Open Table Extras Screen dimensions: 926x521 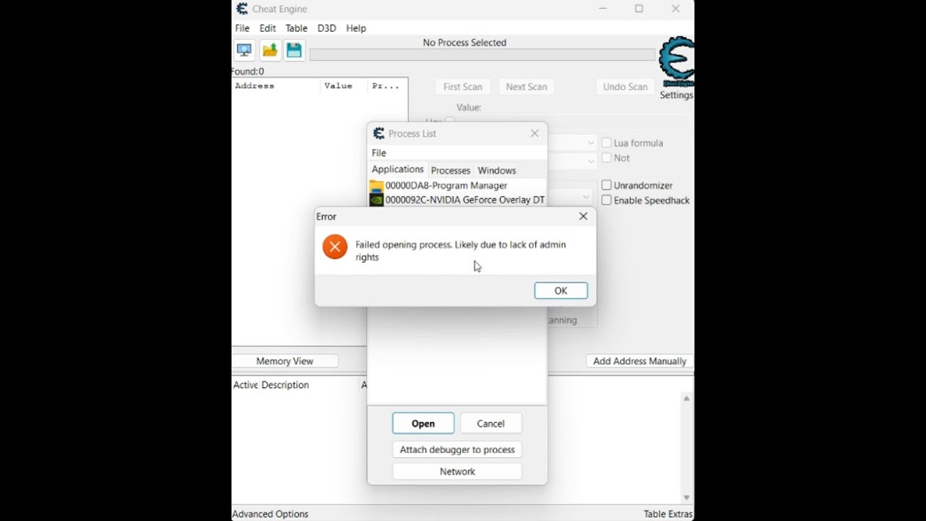pyautogui.click(x=668, y=514)
